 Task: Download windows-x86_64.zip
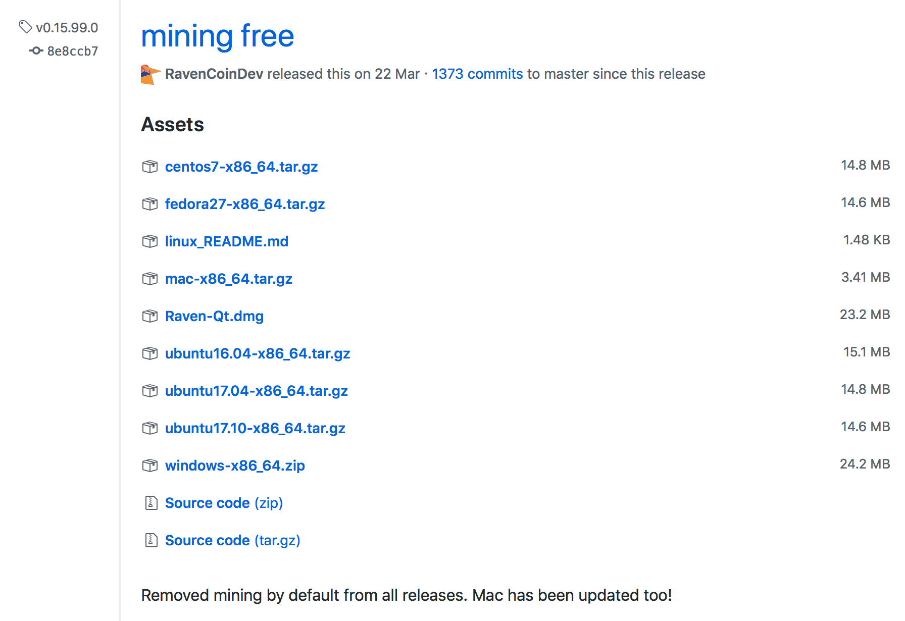(235, 465)
